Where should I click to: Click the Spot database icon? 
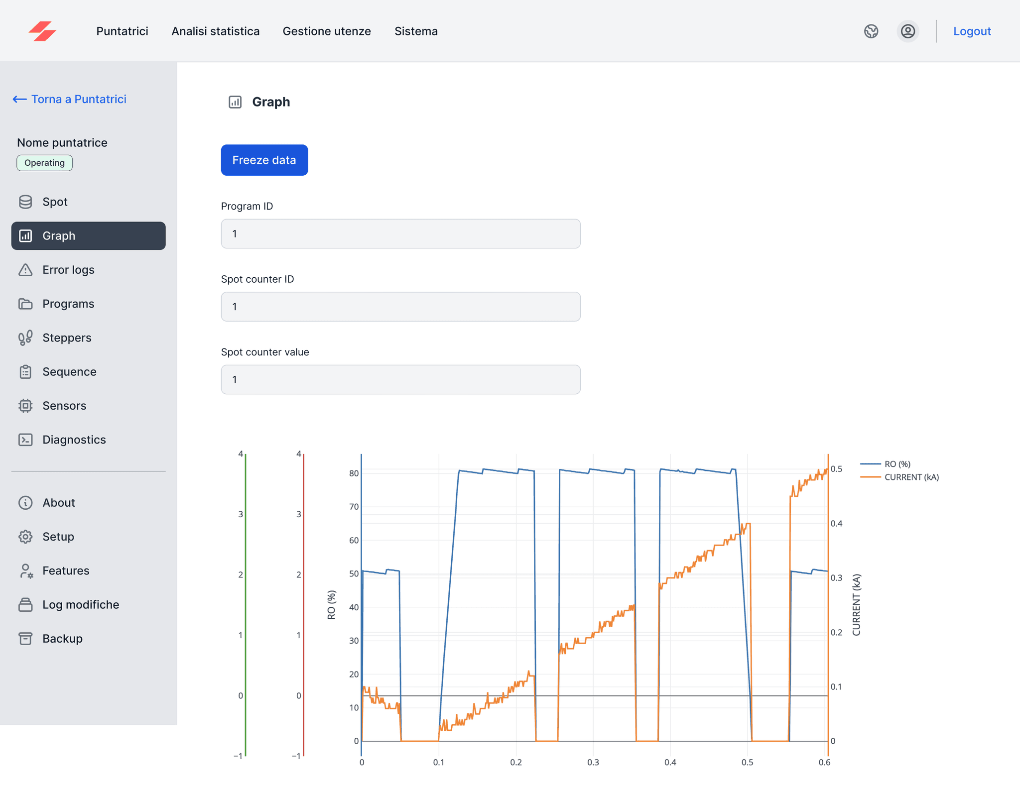point(25,202)
